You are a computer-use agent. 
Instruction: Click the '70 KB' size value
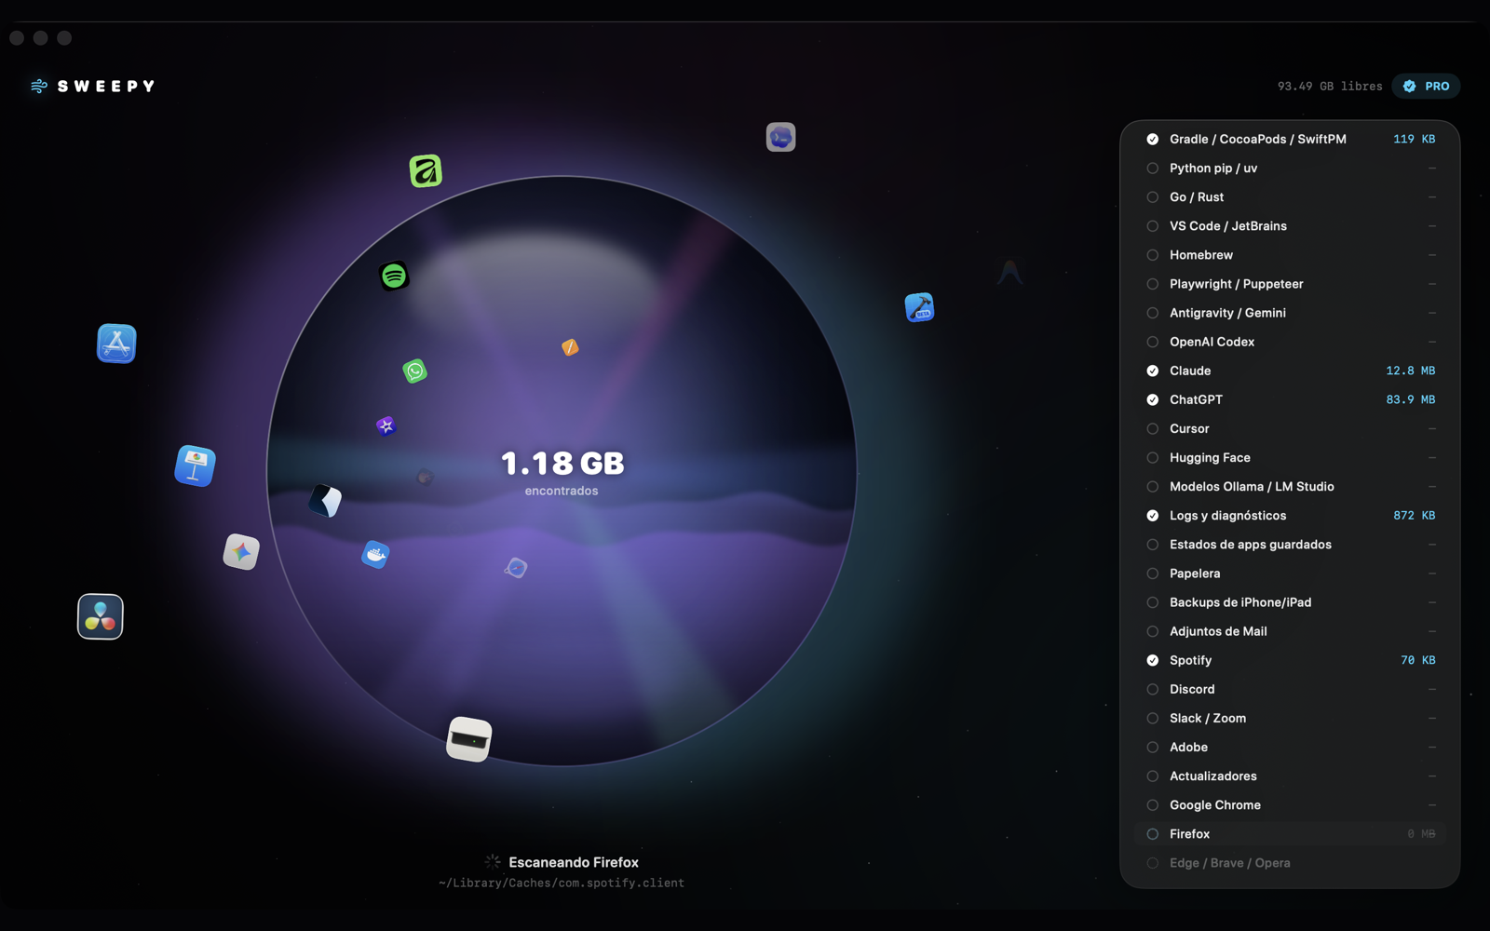(x=1417, y=660)
